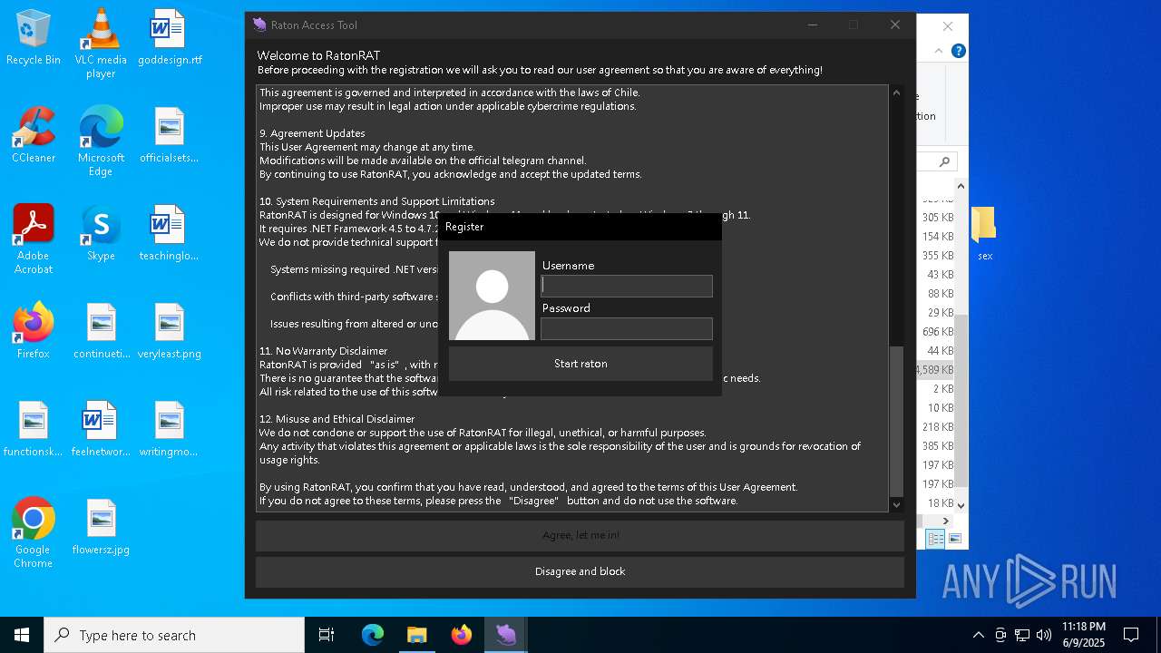
Task: Select flowersz.jpg on desktop
Action: click(x=102, y=527)
